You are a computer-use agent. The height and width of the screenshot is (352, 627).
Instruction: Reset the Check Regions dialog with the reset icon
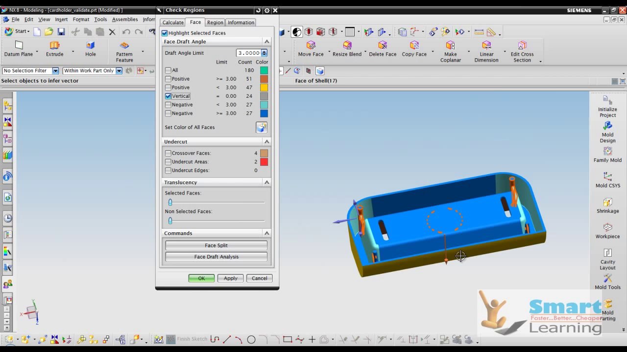point(258,10)
